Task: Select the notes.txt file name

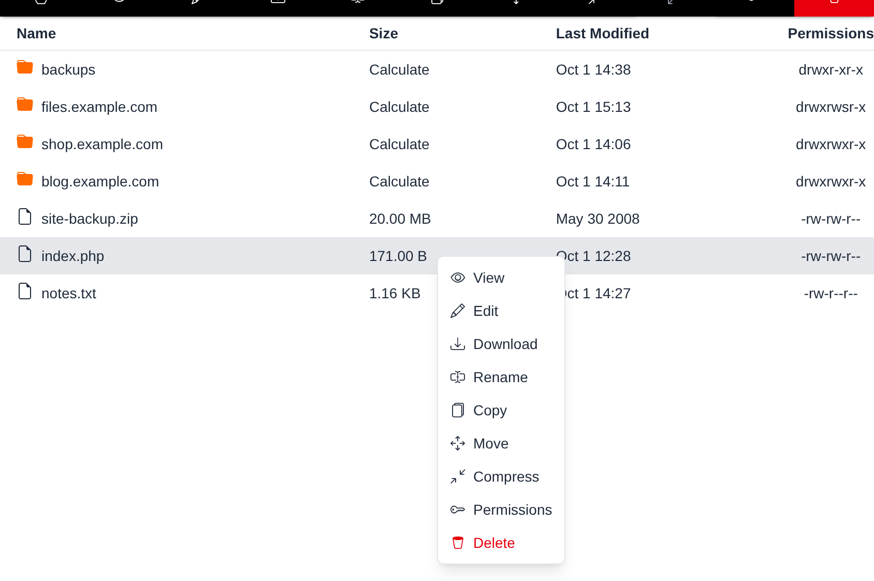Action: coord(69,293)
